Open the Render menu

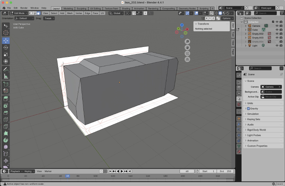click(x=24, y=8)
